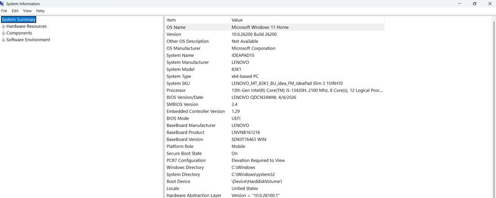Screen dimensions: 496x198
Task: Click value Microsoft Corporation
Action: [x=253, y=48]
